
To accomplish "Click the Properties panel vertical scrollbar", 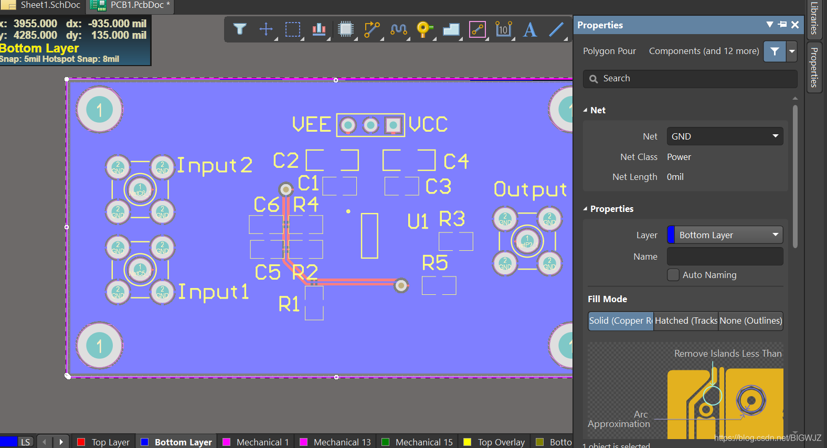I will point(795,176).
